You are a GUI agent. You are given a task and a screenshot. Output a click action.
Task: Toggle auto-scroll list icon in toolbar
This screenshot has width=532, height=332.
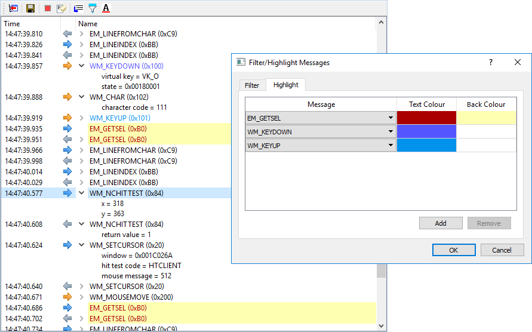(x=78, y=8)
